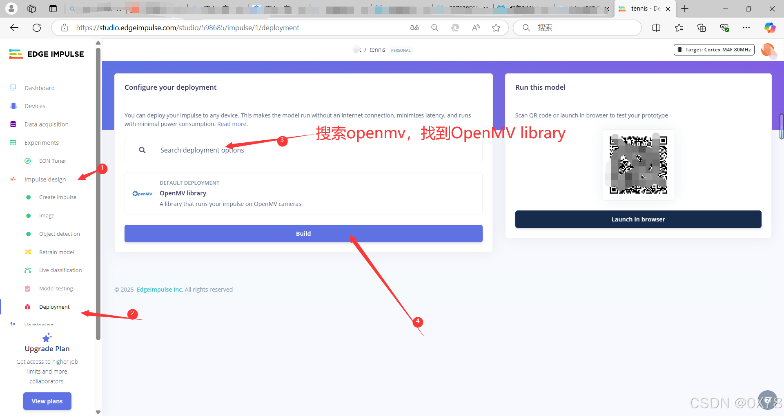Screen dimensions: 784x416
Task: Go to Data acquisition page
Action: click(47, 124)
